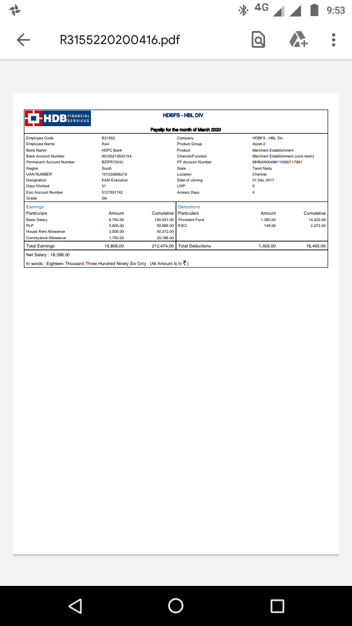Image resolution: width=352 pixels, height=626 pixels.
Task: Select Total Earnings amount 19,805.00
Action: point(114,246)
